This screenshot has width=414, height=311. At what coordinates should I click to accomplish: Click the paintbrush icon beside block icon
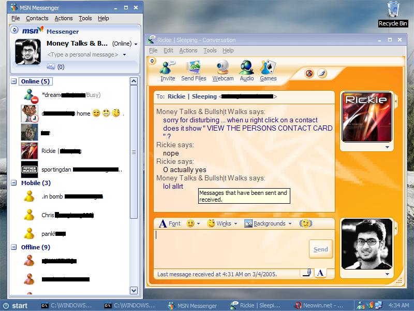pos(322,73)
